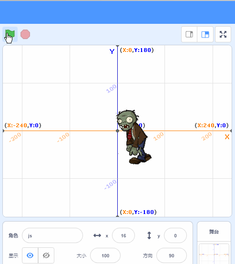Viewport: 235px width, 264px height.
Task: Switch to small stage layout
Action: click(x=189, y=34)
